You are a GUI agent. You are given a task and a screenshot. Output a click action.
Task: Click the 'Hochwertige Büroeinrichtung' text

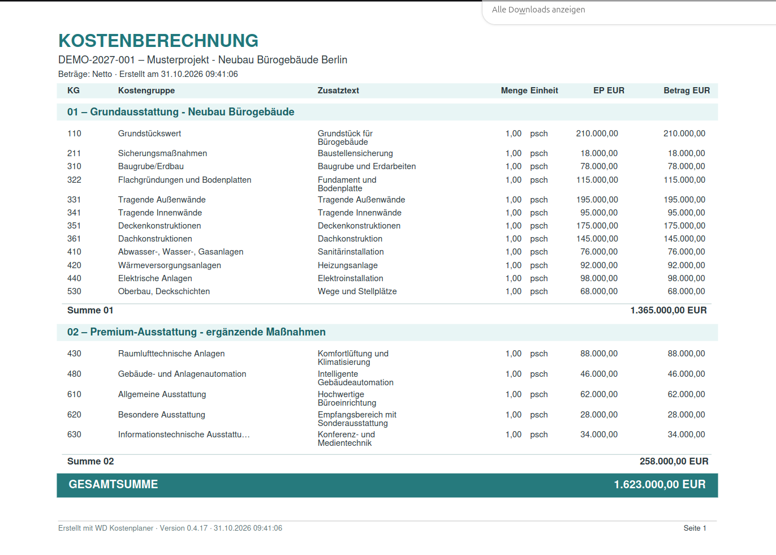pyautogui.click(x=347, y=398)
